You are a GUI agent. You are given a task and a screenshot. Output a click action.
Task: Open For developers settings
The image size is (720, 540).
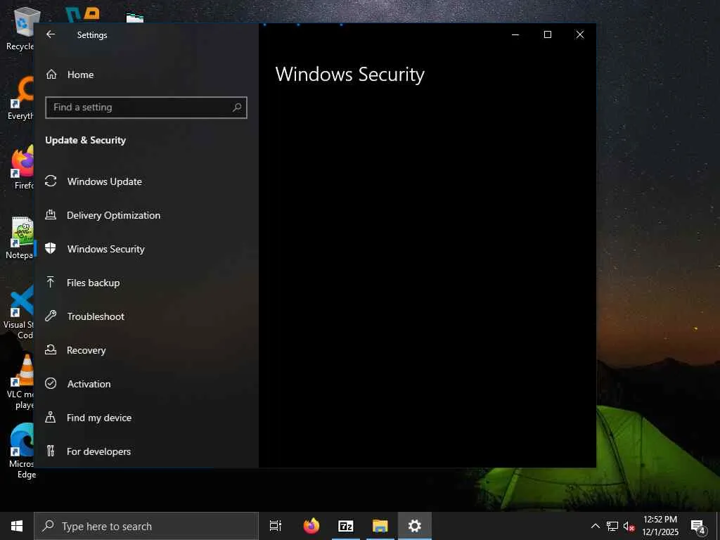(146, 451)
